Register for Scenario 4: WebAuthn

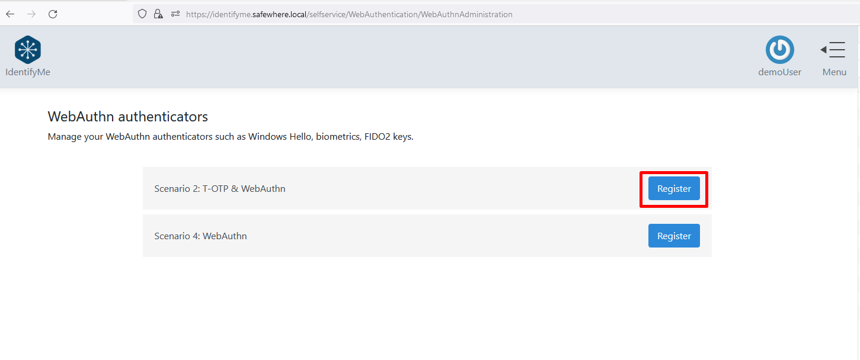click(674, 236)
